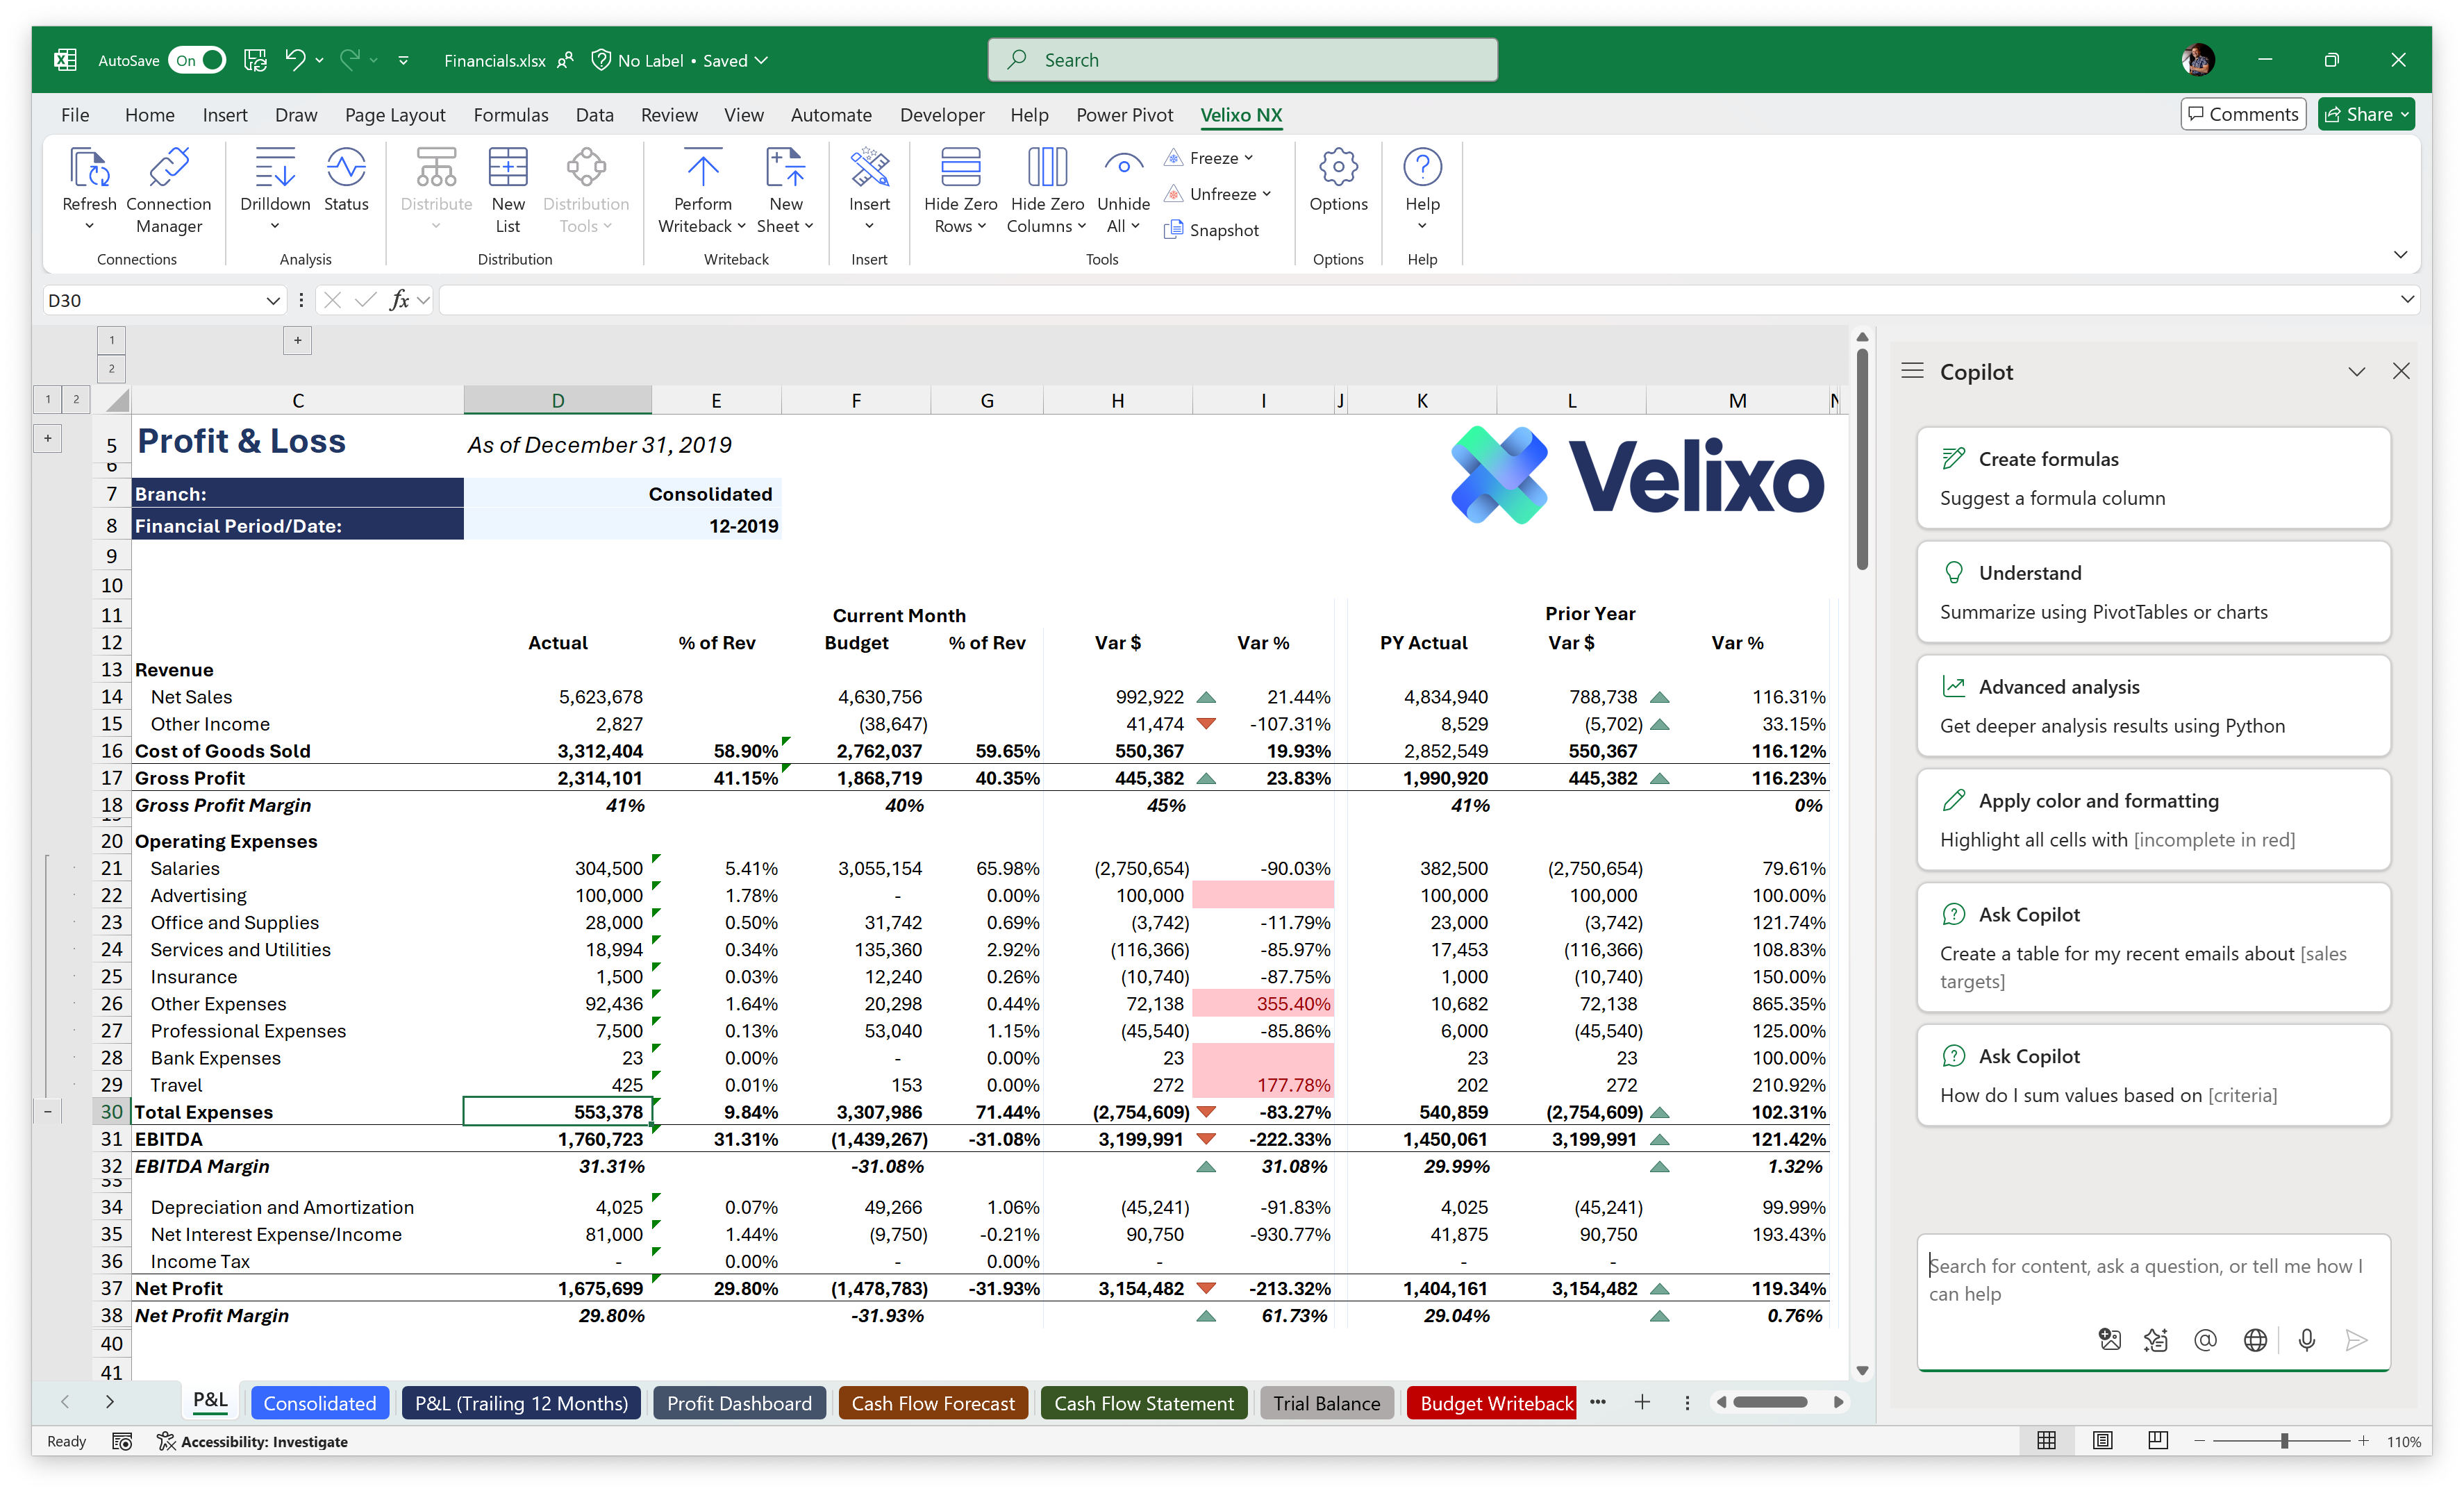The width and height of the screenshot is (2464, 1493).
Task: Click the zoom slider handle
Action: [2284, 1441]
